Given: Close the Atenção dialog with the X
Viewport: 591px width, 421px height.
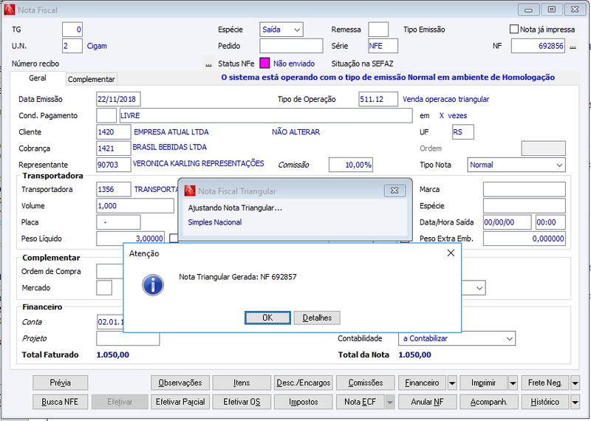Looking at the screenshot, I should click(x=451, y=253).
